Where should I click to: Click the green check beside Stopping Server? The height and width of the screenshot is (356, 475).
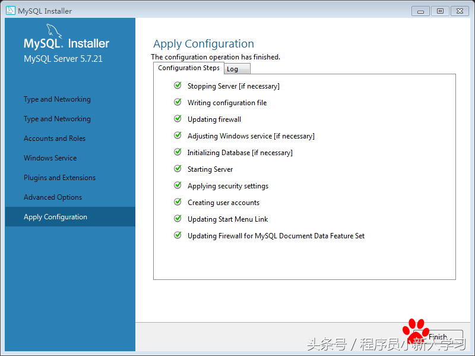(x=177, y=85)
